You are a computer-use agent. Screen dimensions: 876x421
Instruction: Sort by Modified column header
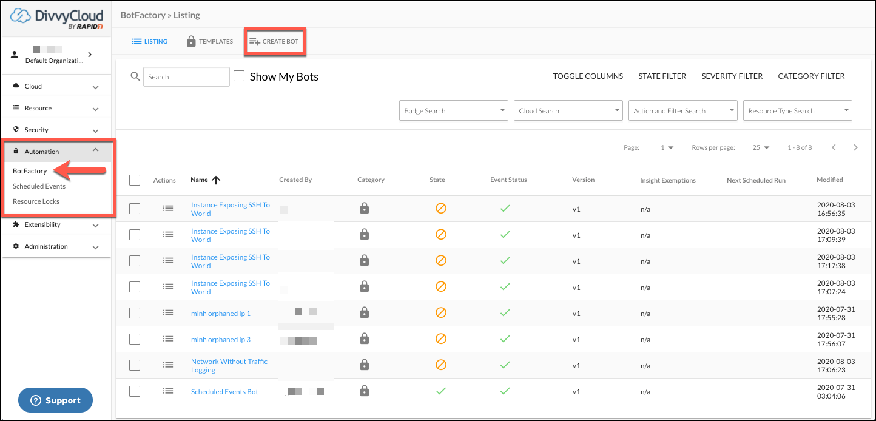[830, 180]
